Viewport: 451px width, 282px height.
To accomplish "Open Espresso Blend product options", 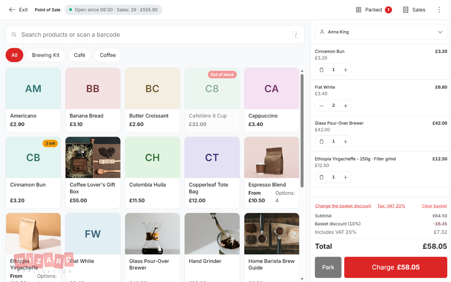I will click(x=272, y=173).
